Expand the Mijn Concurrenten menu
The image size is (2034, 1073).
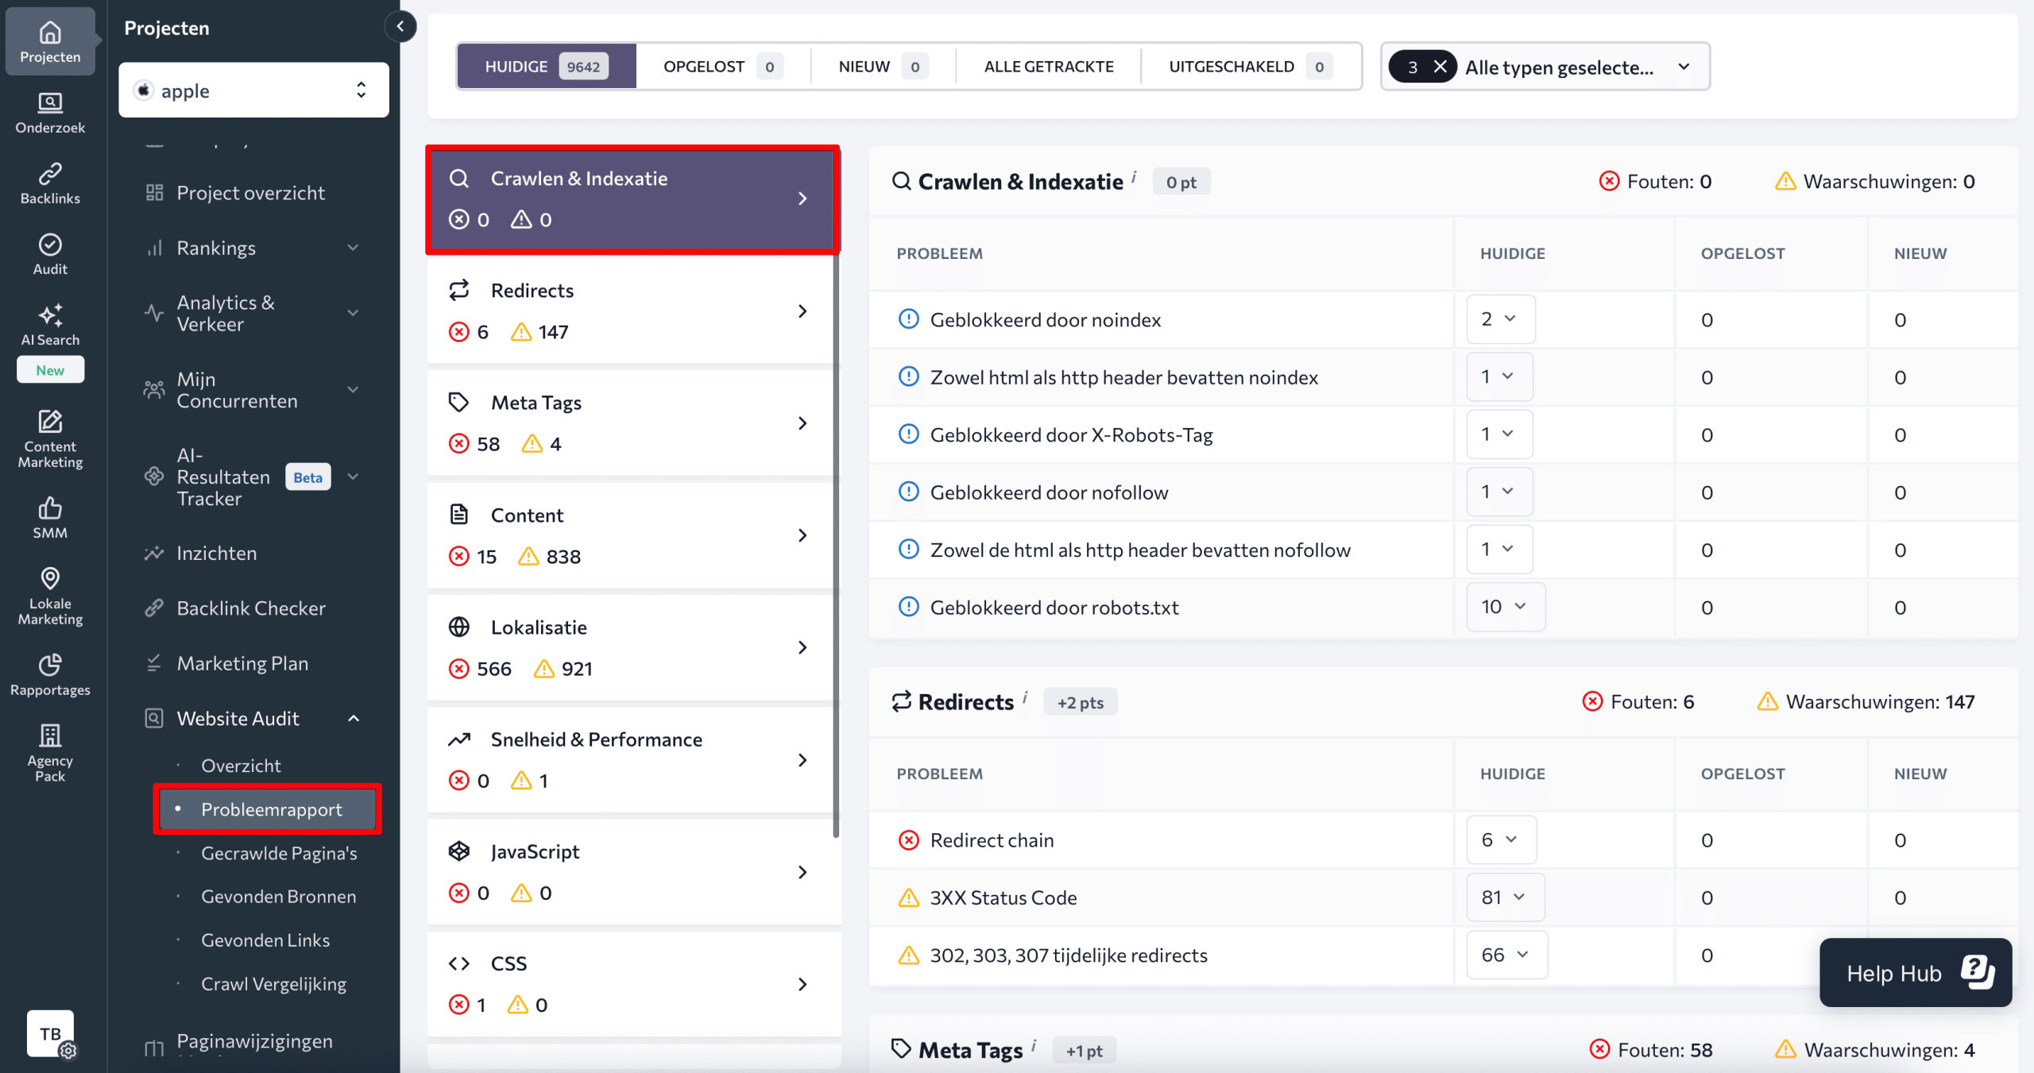tap(354, 390)
